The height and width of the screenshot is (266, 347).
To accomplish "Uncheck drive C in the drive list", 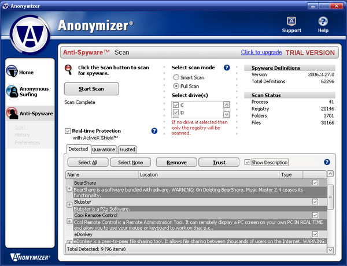I will pos(176,106).
